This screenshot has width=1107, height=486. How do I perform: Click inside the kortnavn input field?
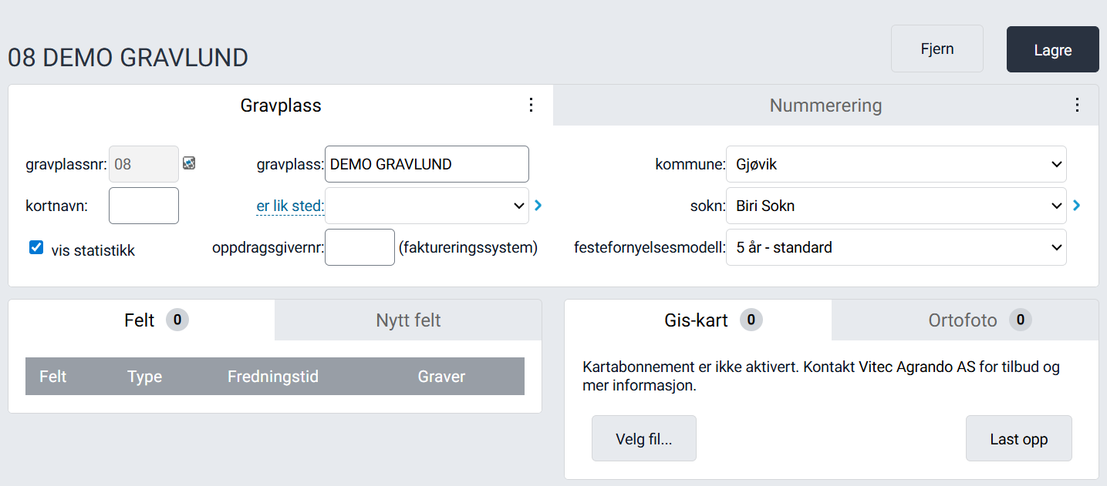coord(143,206)
